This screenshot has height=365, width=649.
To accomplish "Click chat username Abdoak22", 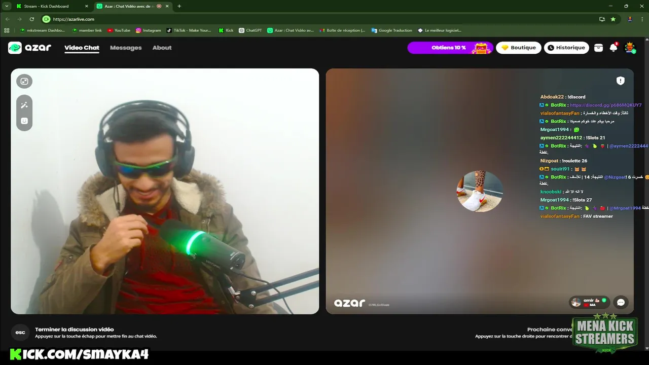I will pyautogui.click(x=552, y=97).
